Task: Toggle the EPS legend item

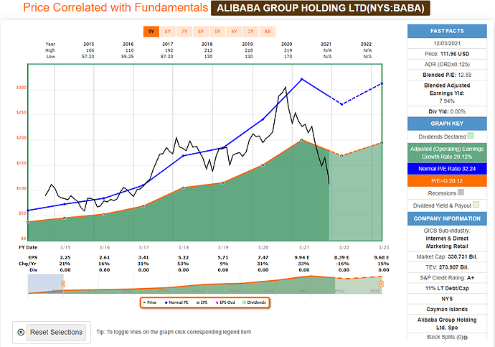Action: [x=202, y=302]
